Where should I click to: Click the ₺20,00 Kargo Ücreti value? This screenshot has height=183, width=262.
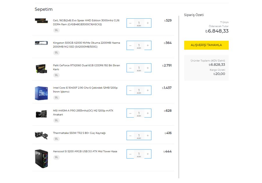tap(219, 74)
